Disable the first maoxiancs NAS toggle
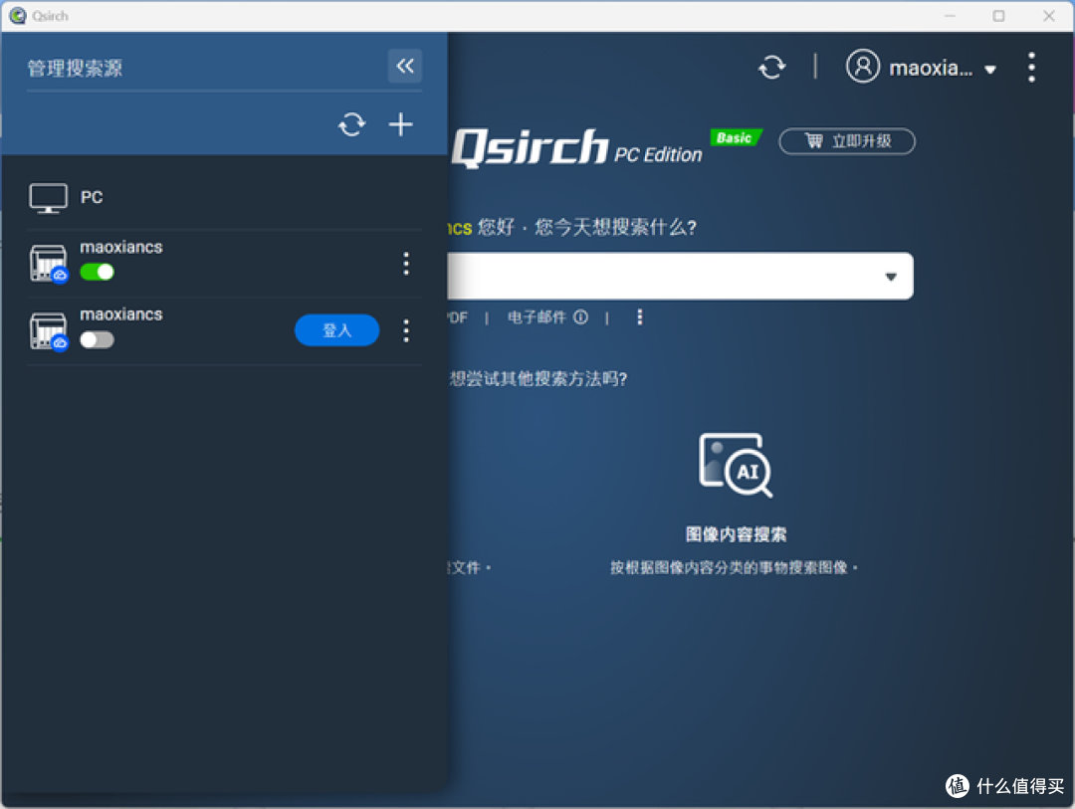Image resolution: width=1075 pixels, height=809 pixels. (97, 273)
